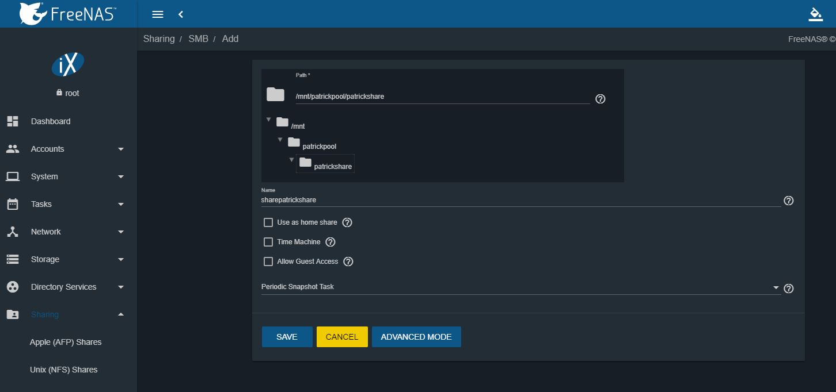The width and height of the screenshot is (836, 392).
Task: Enable Allow Guest Access checkbox
Action: (x=268, y=262)
